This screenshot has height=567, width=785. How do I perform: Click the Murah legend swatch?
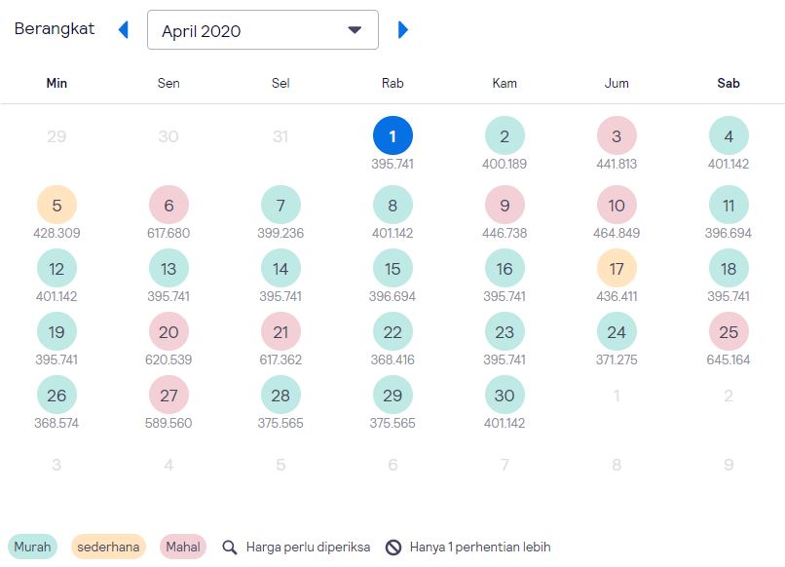(32, 547)
